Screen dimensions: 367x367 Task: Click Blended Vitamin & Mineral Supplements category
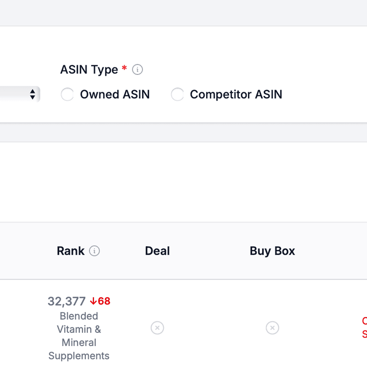pos(79,336)
